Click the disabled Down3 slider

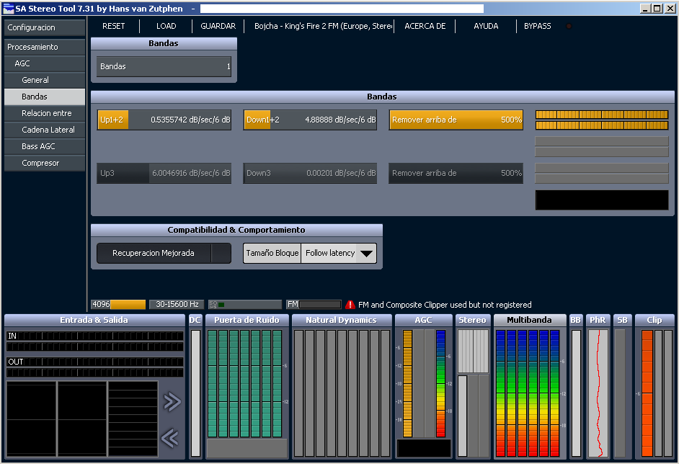click(x=310, y=173)
